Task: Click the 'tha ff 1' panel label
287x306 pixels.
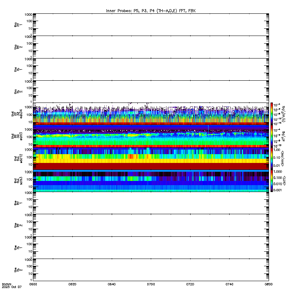Action: (x=18, y=25)
